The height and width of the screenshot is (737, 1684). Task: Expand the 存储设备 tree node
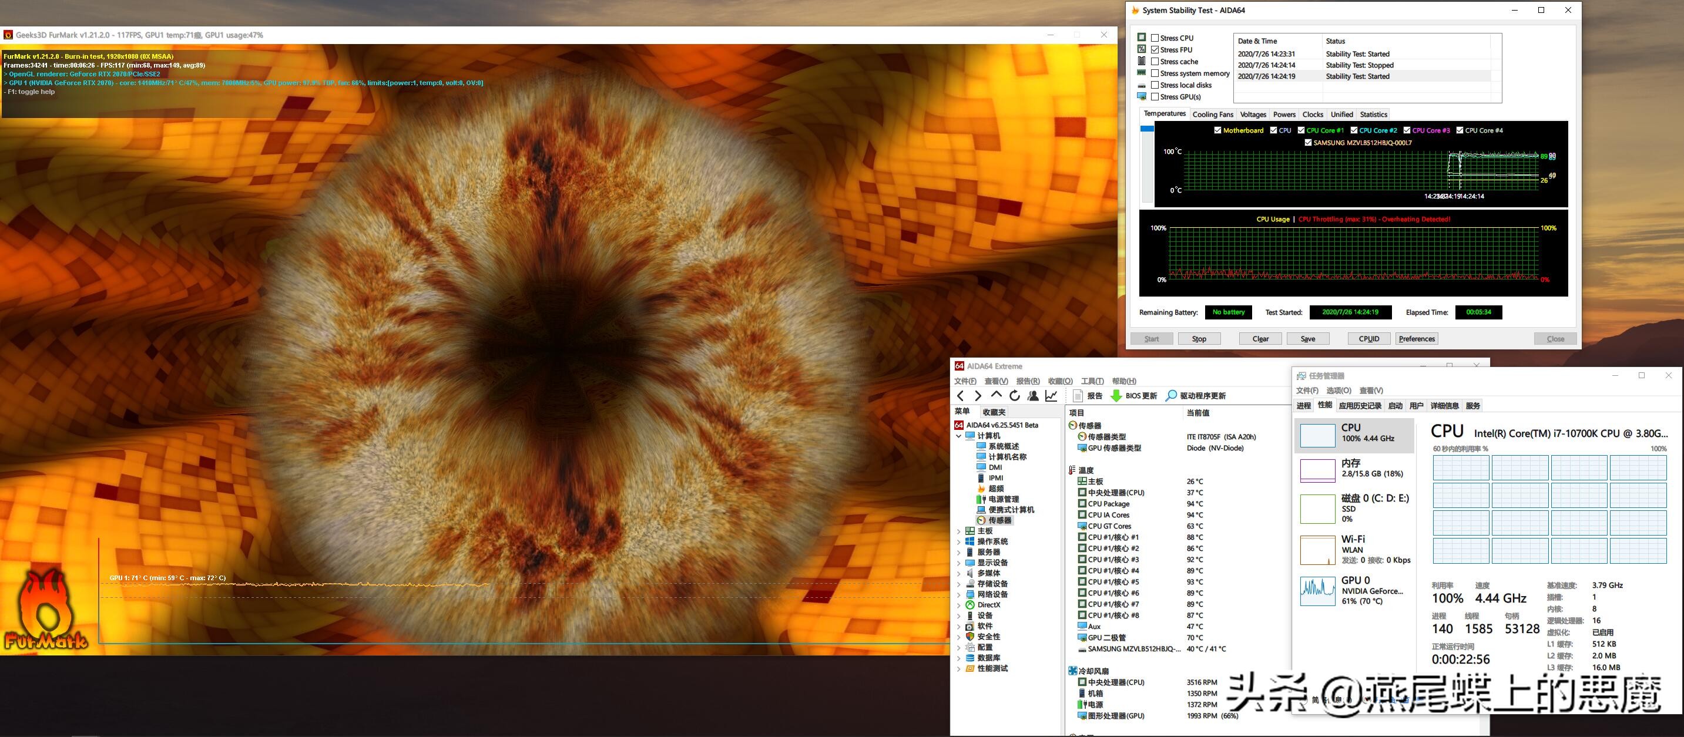pos(959,584)
